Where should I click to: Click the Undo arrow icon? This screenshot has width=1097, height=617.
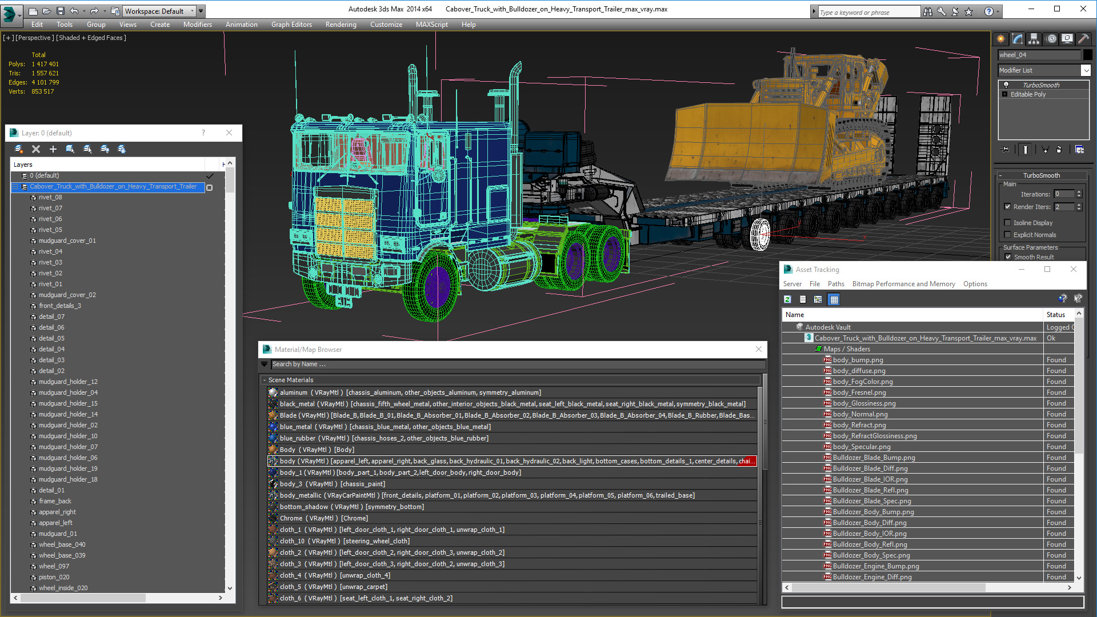pos(74,11)
